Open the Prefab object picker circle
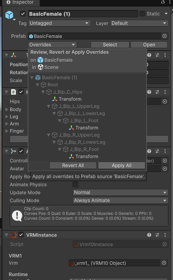The width and height of the screenshot is (173, 280). (x=165, y=36)
